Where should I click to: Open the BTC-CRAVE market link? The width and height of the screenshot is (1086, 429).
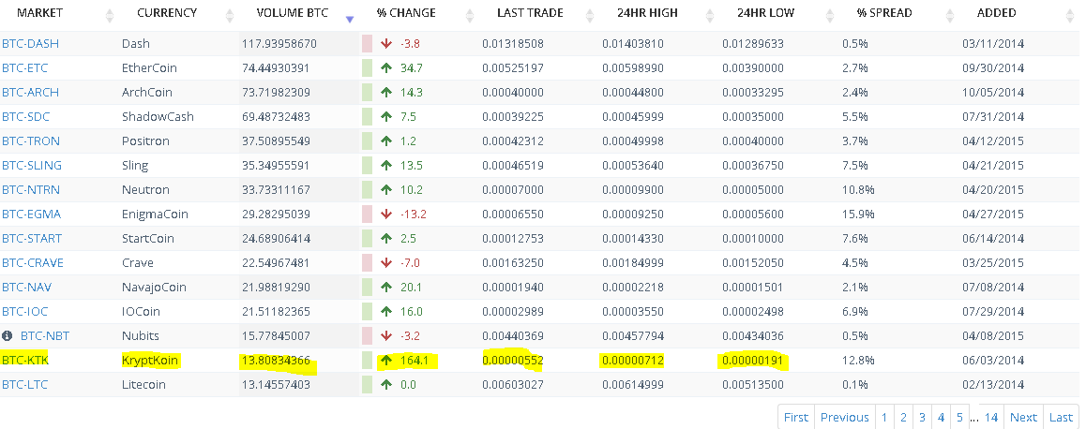coord(33,263)
